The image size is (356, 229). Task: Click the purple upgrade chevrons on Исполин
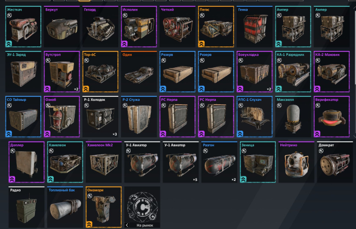124,44
